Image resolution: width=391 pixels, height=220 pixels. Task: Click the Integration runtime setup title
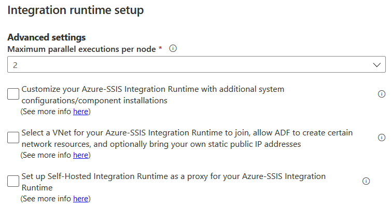(76, 10)
